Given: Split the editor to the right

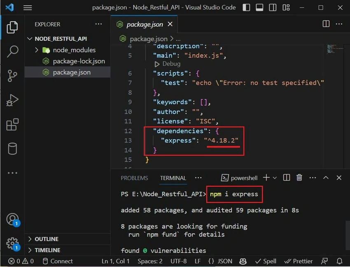Looking at the screenshot, I should coord(326,24).
